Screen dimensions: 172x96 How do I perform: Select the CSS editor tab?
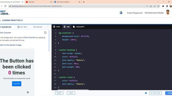point(67,27)
